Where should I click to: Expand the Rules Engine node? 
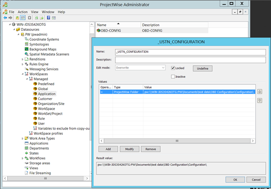coord(22,64)
